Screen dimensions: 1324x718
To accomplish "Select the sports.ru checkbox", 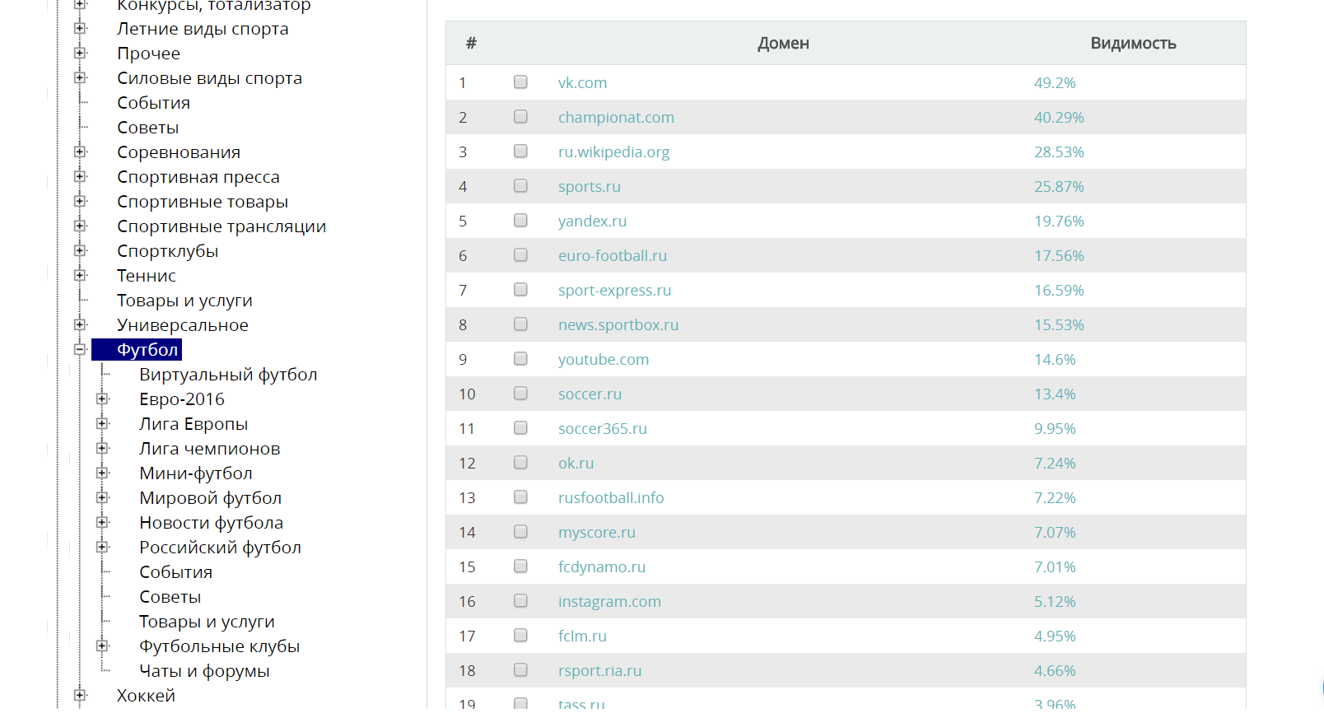I will click(520, 186).
